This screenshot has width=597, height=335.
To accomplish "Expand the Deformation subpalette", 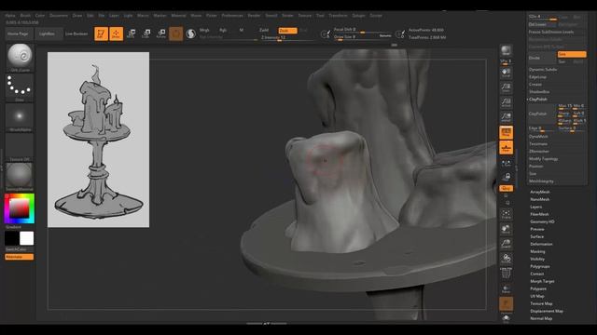I will click(541, 244).
